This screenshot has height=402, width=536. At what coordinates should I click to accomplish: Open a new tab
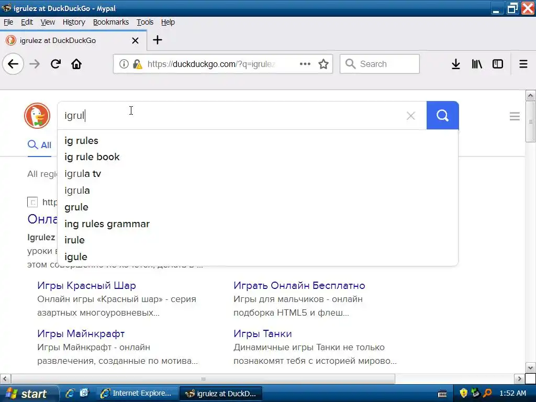click(x=158, y=40)
